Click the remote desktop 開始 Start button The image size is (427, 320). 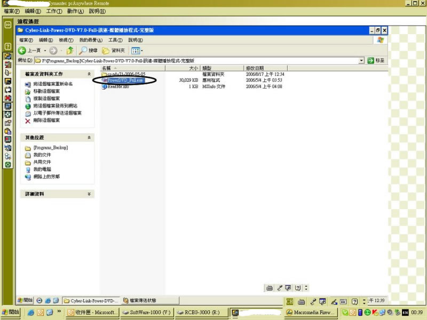[25, 300]
